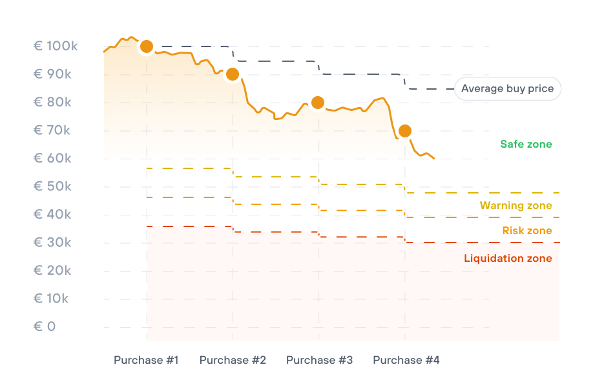
Task: Click the € 80k y-axis label
Action: (52, 103)
